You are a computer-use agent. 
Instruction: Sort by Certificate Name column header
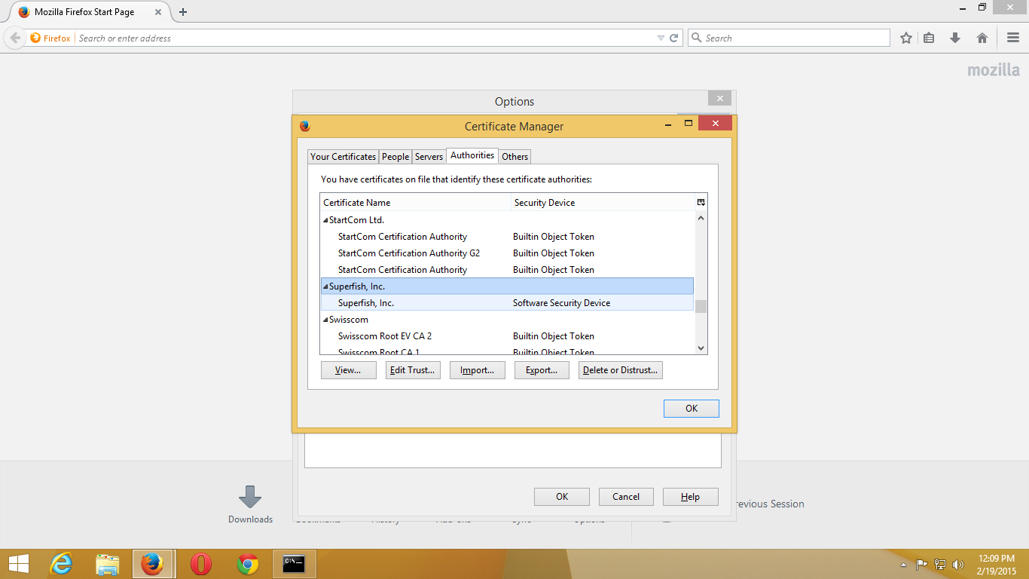[415, 202]
